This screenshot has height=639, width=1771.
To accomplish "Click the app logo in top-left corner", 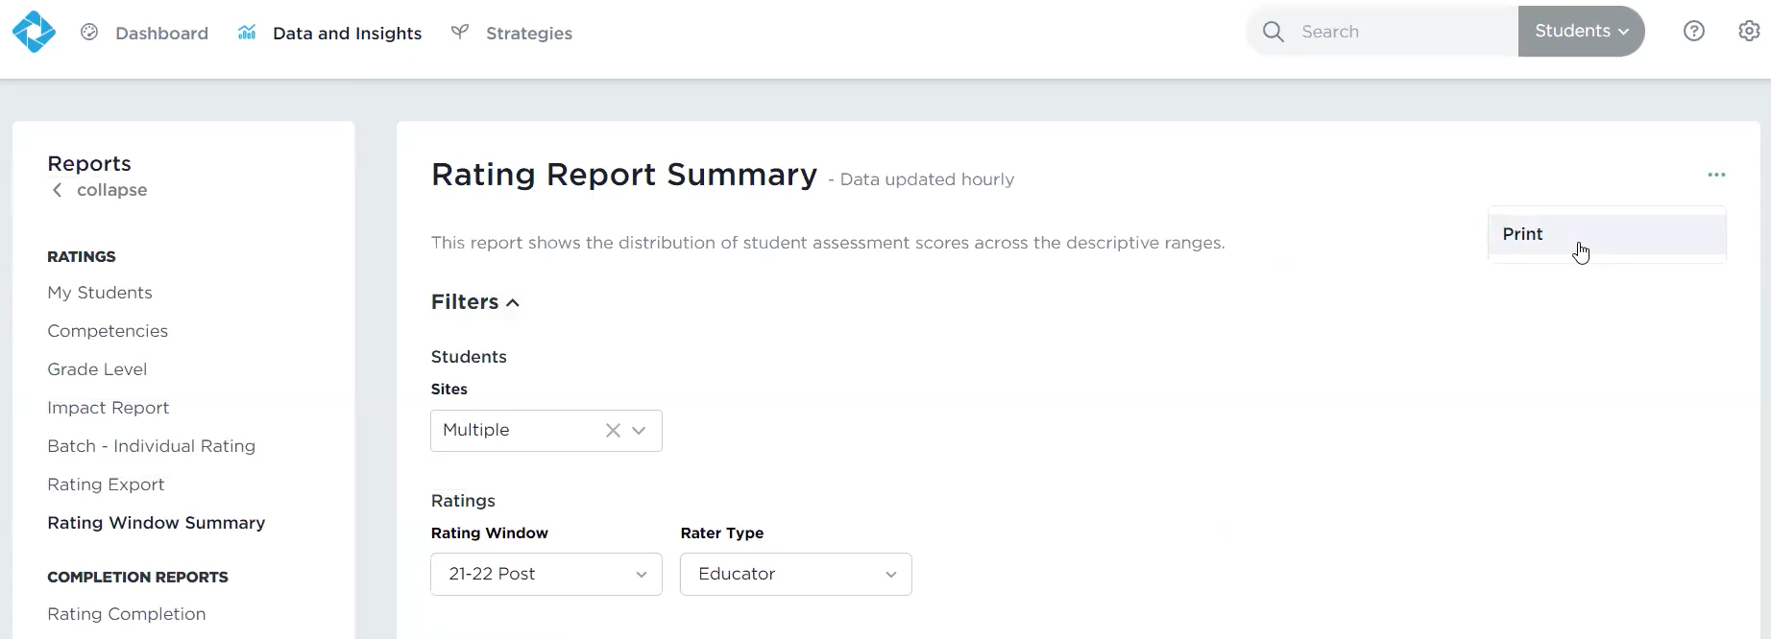I will point(34,32).
